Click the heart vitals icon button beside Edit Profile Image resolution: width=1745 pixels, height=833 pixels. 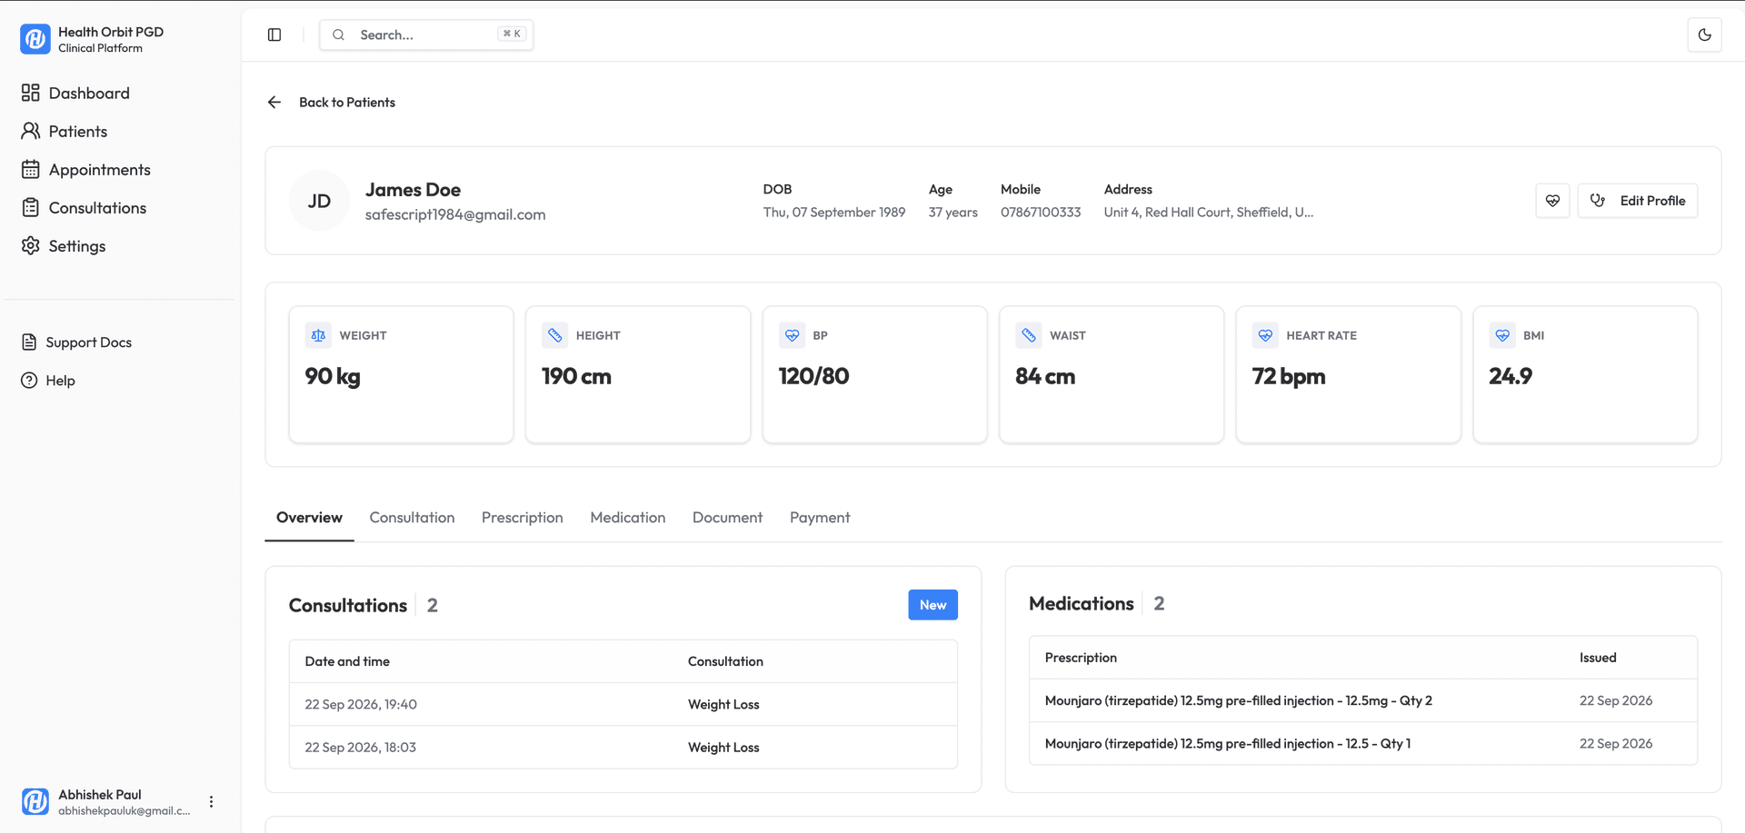pyautogui.click(x=1552, y=201)
